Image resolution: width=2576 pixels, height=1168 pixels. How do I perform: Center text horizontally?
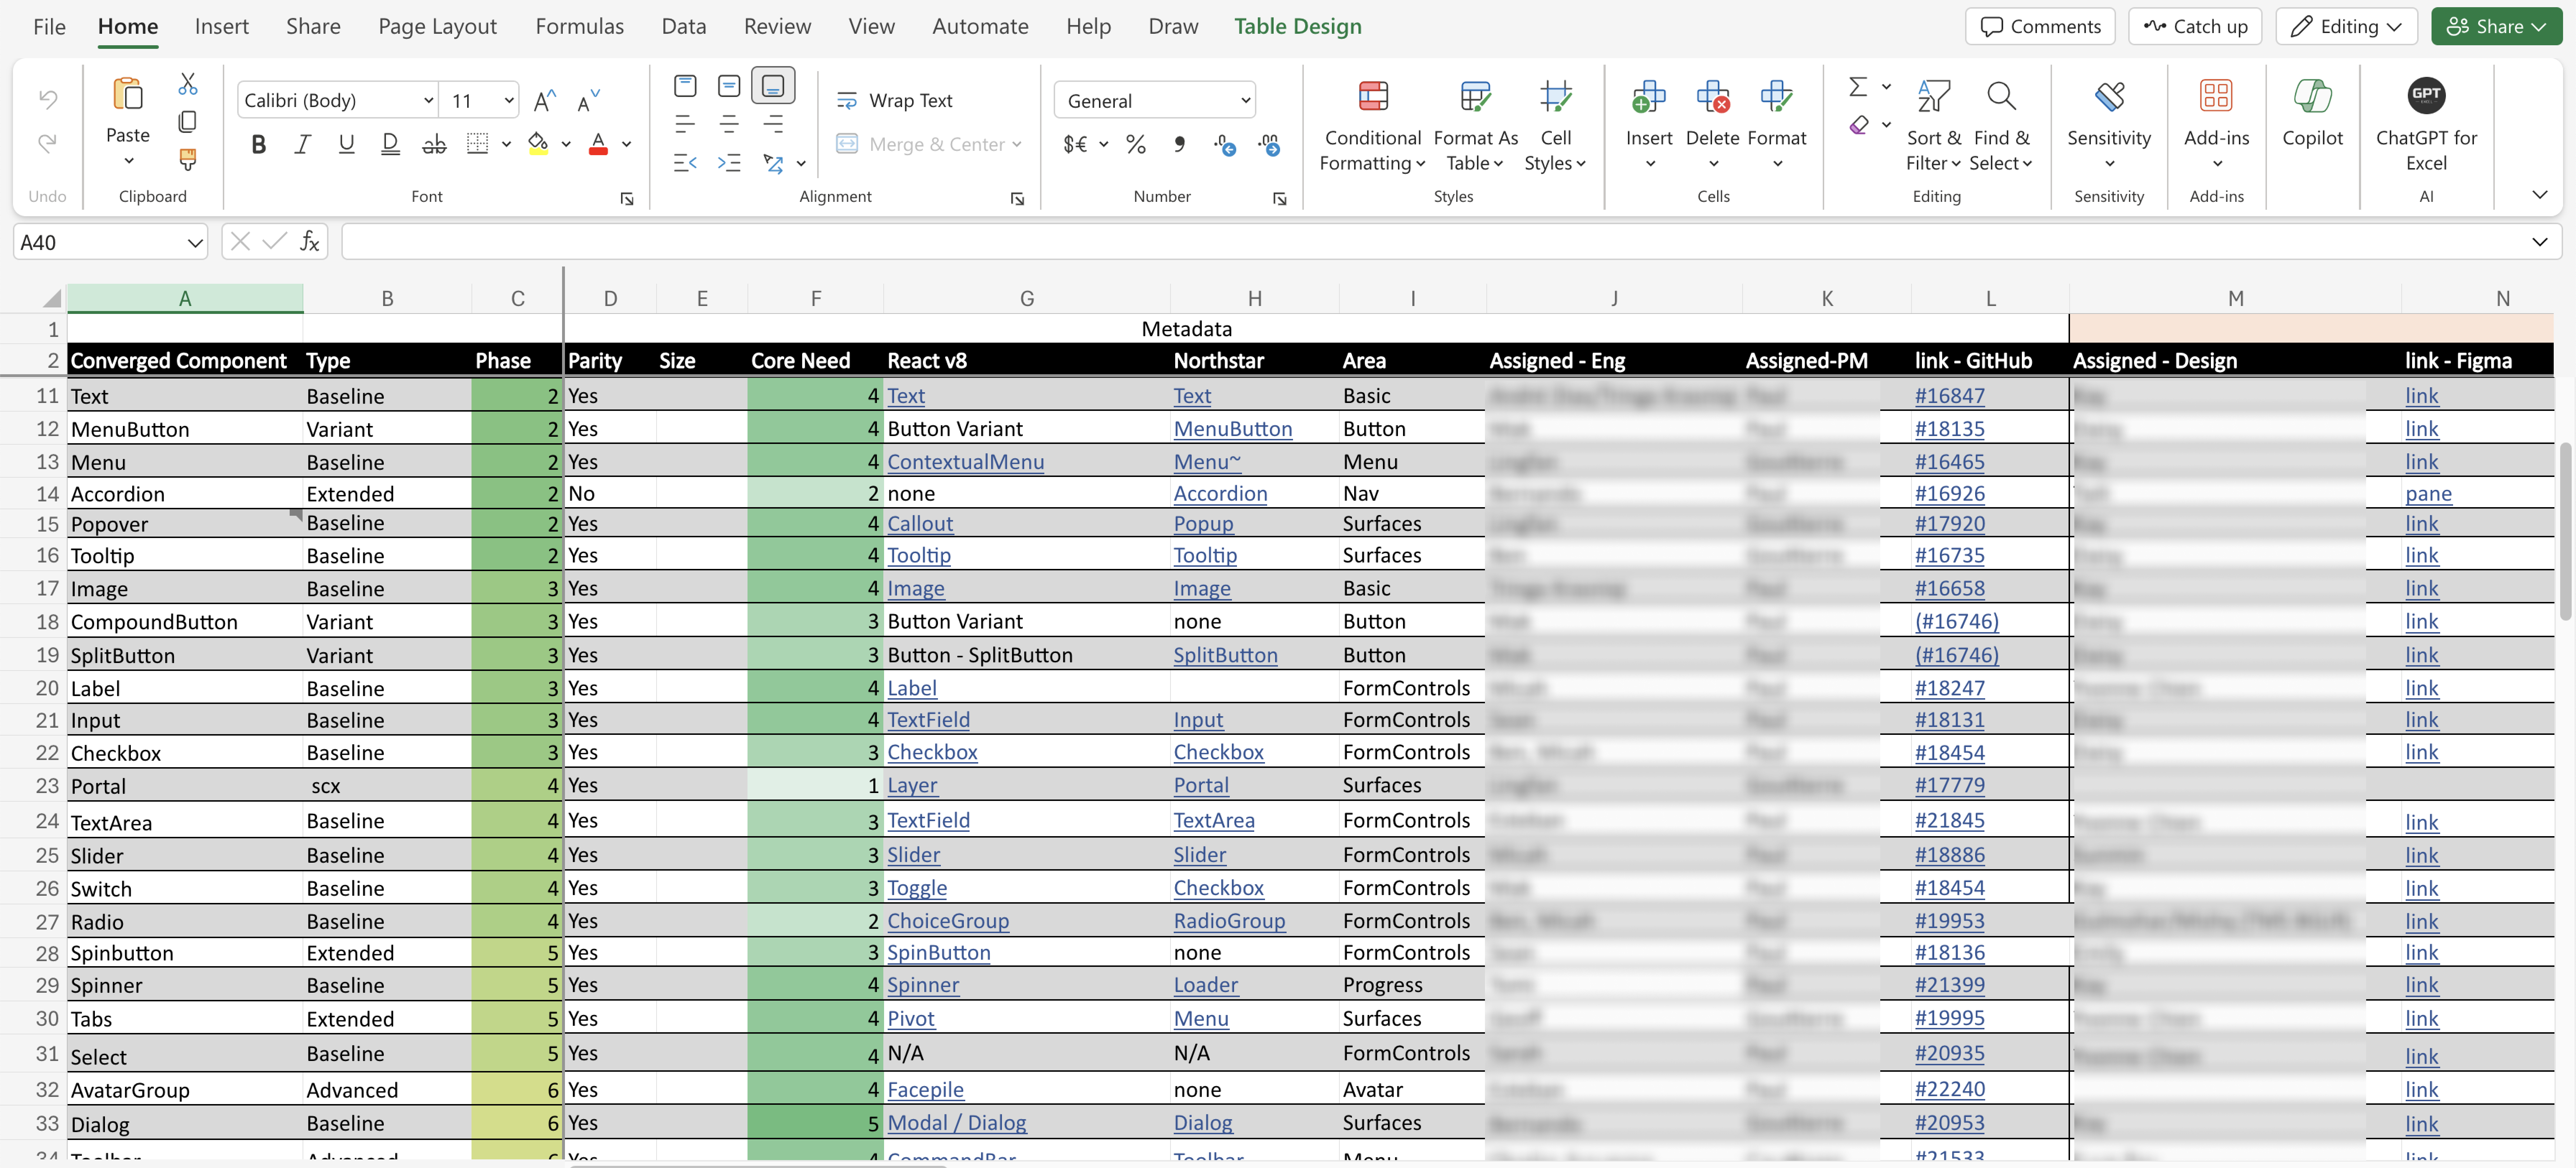point(729,124)
